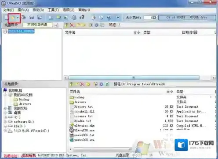This screenshot has height=159, width=218.
Task: Expand the software(D:) tree node
Action: pyautogui.click(x=5, y=122)
